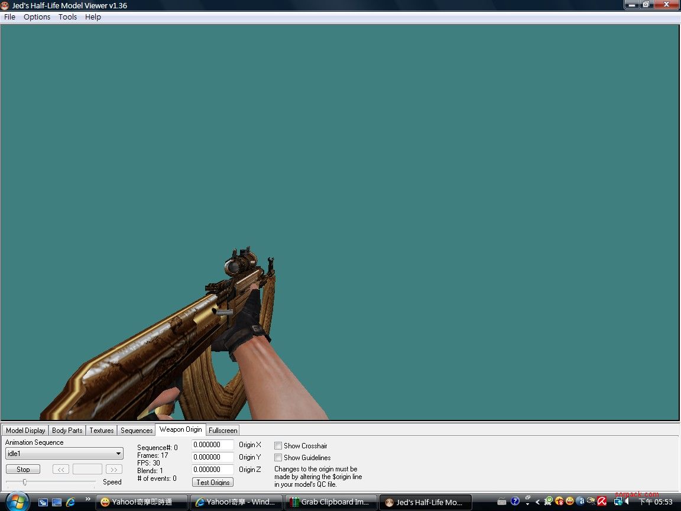
Task: Open the Tools menu
Action: [x=67, y=17]
